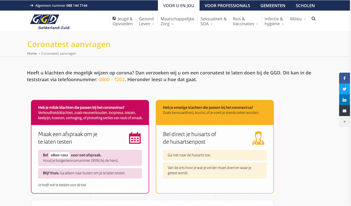This screenshot has width=351, height=206.
Task: Expand the Milieu menu
Action: [298, 19]
